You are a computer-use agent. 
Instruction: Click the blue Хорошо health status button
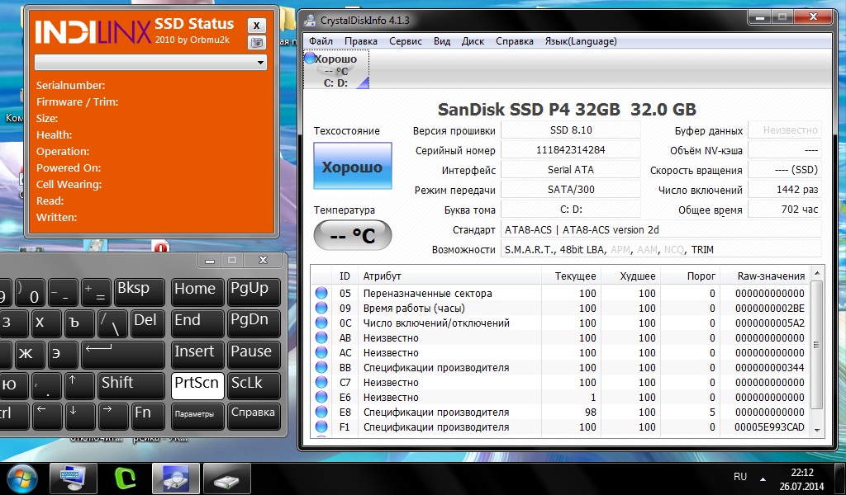click(352, 167)
